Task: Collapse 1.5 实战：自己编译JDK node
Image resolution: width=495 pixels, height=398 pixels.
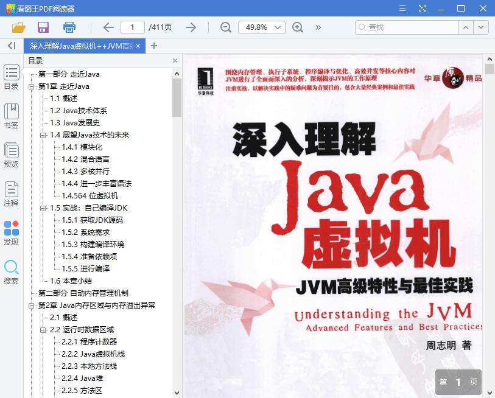Action: [43, 208]
